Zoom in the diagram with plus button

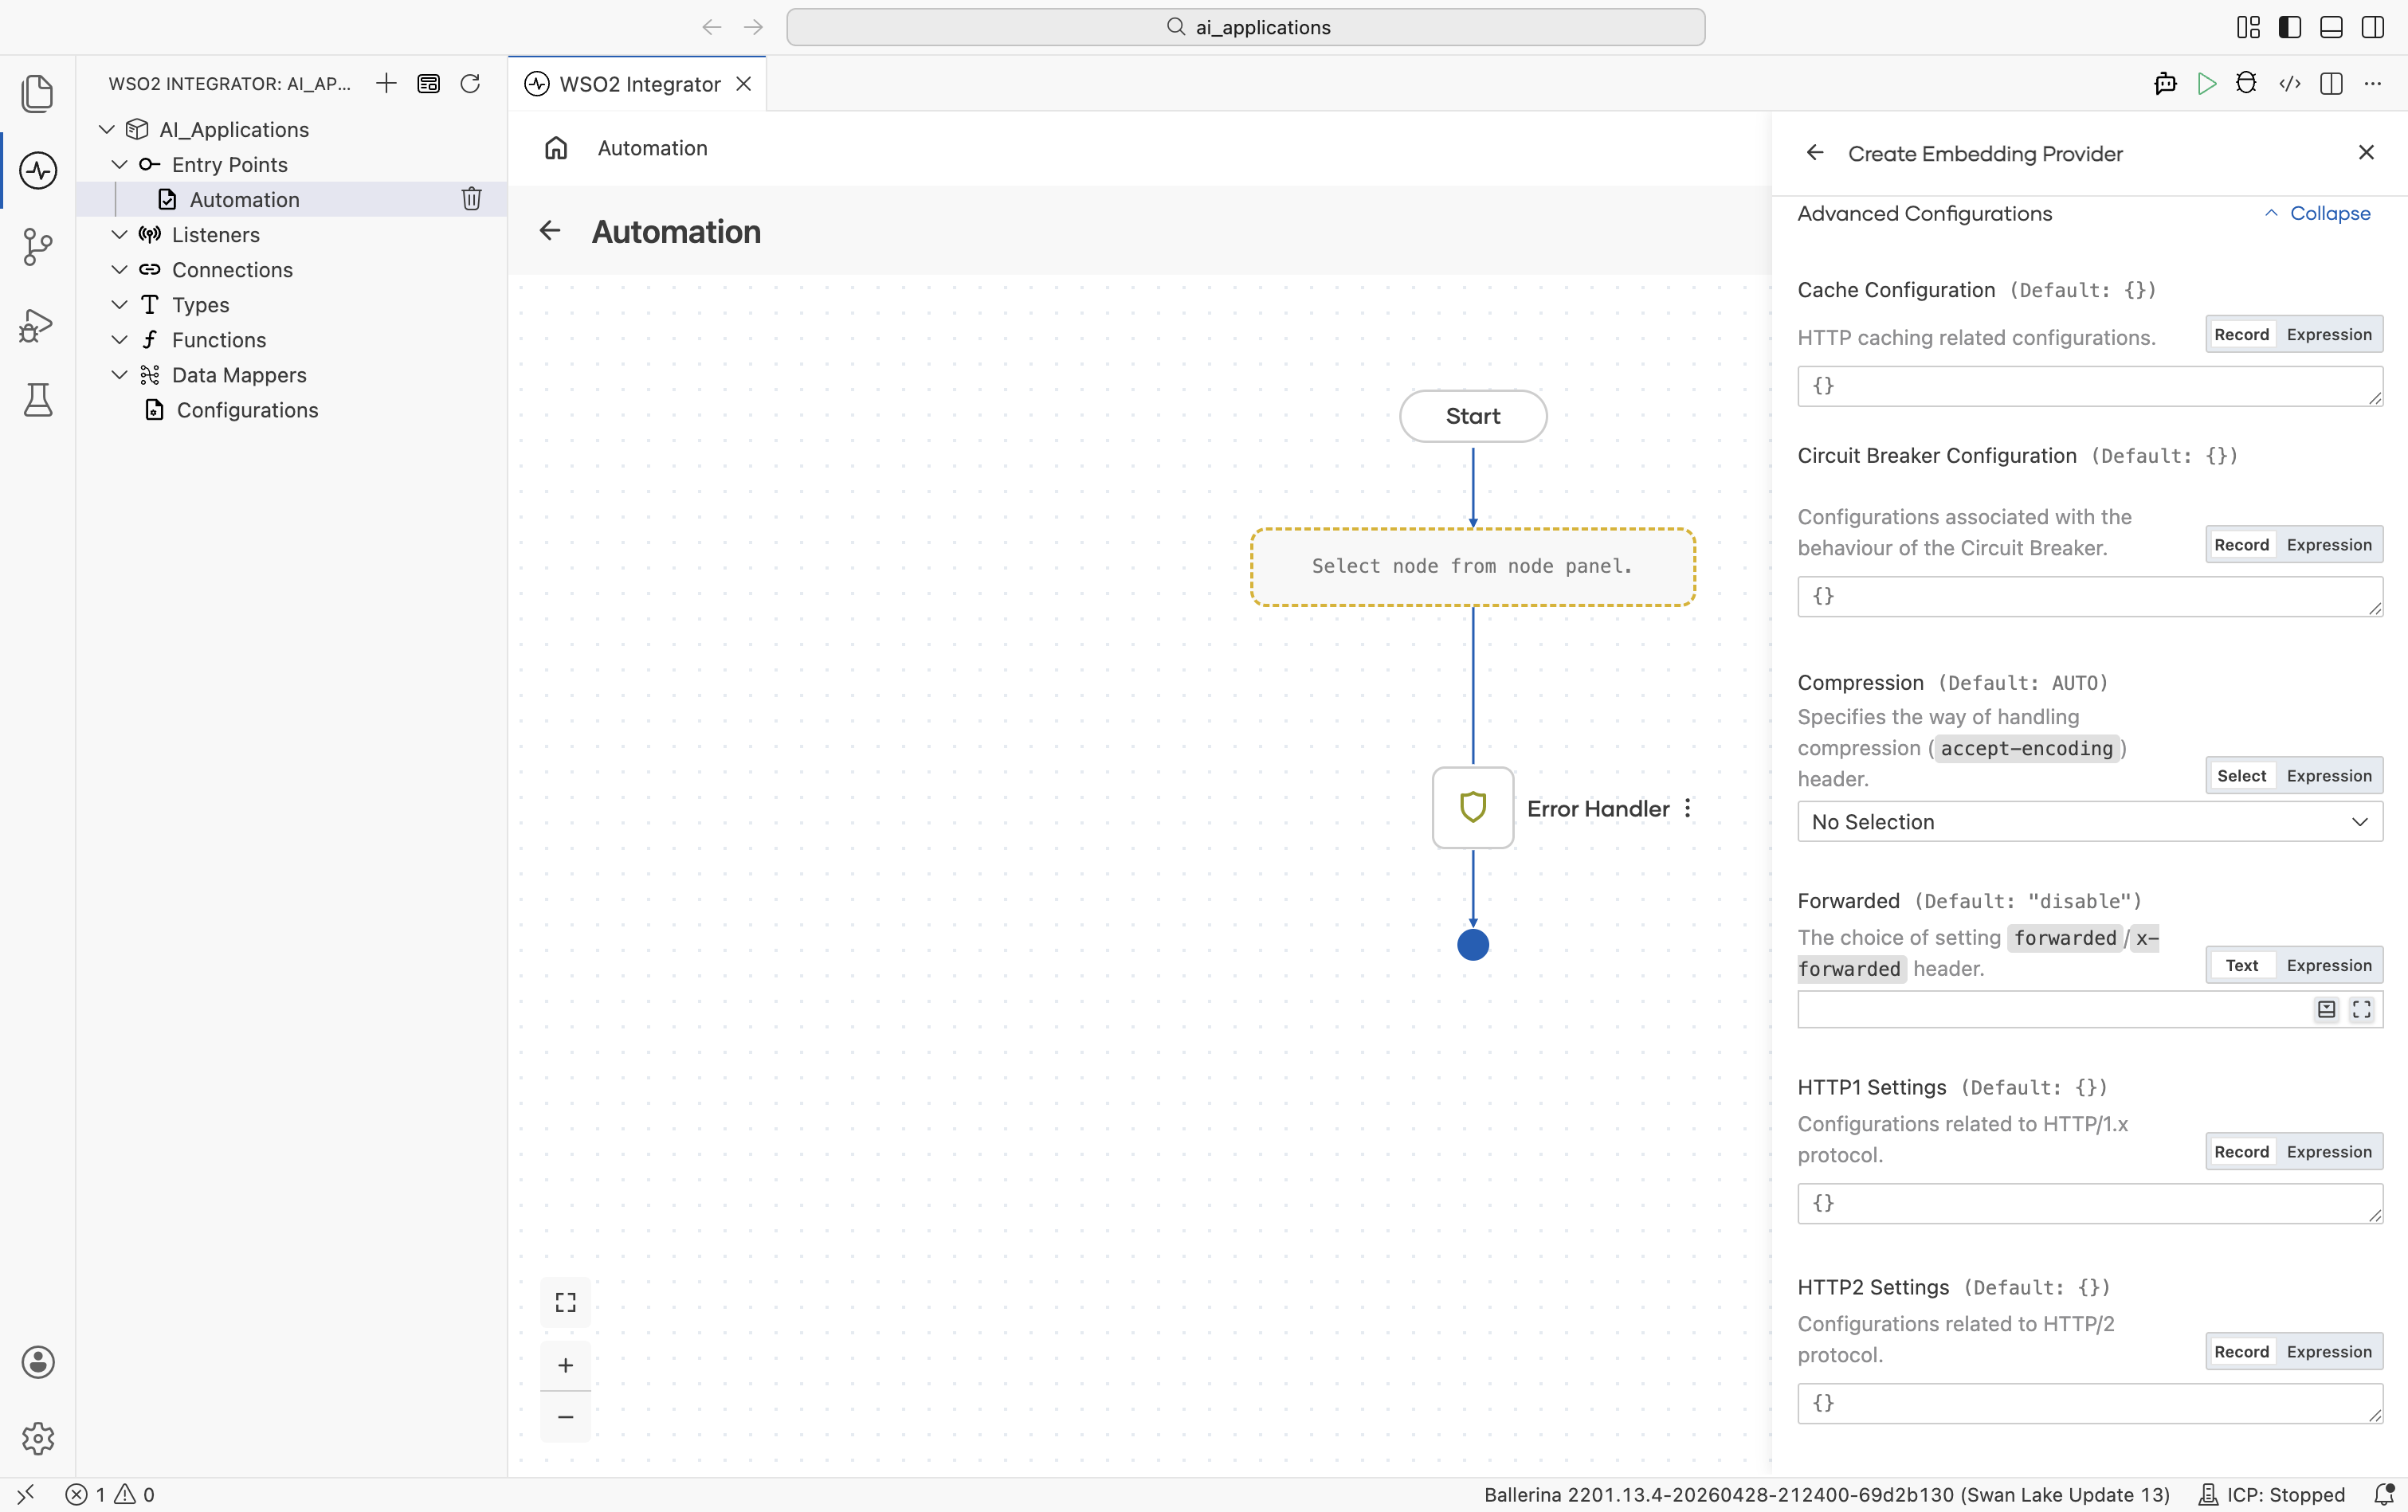pos(566,1365)
